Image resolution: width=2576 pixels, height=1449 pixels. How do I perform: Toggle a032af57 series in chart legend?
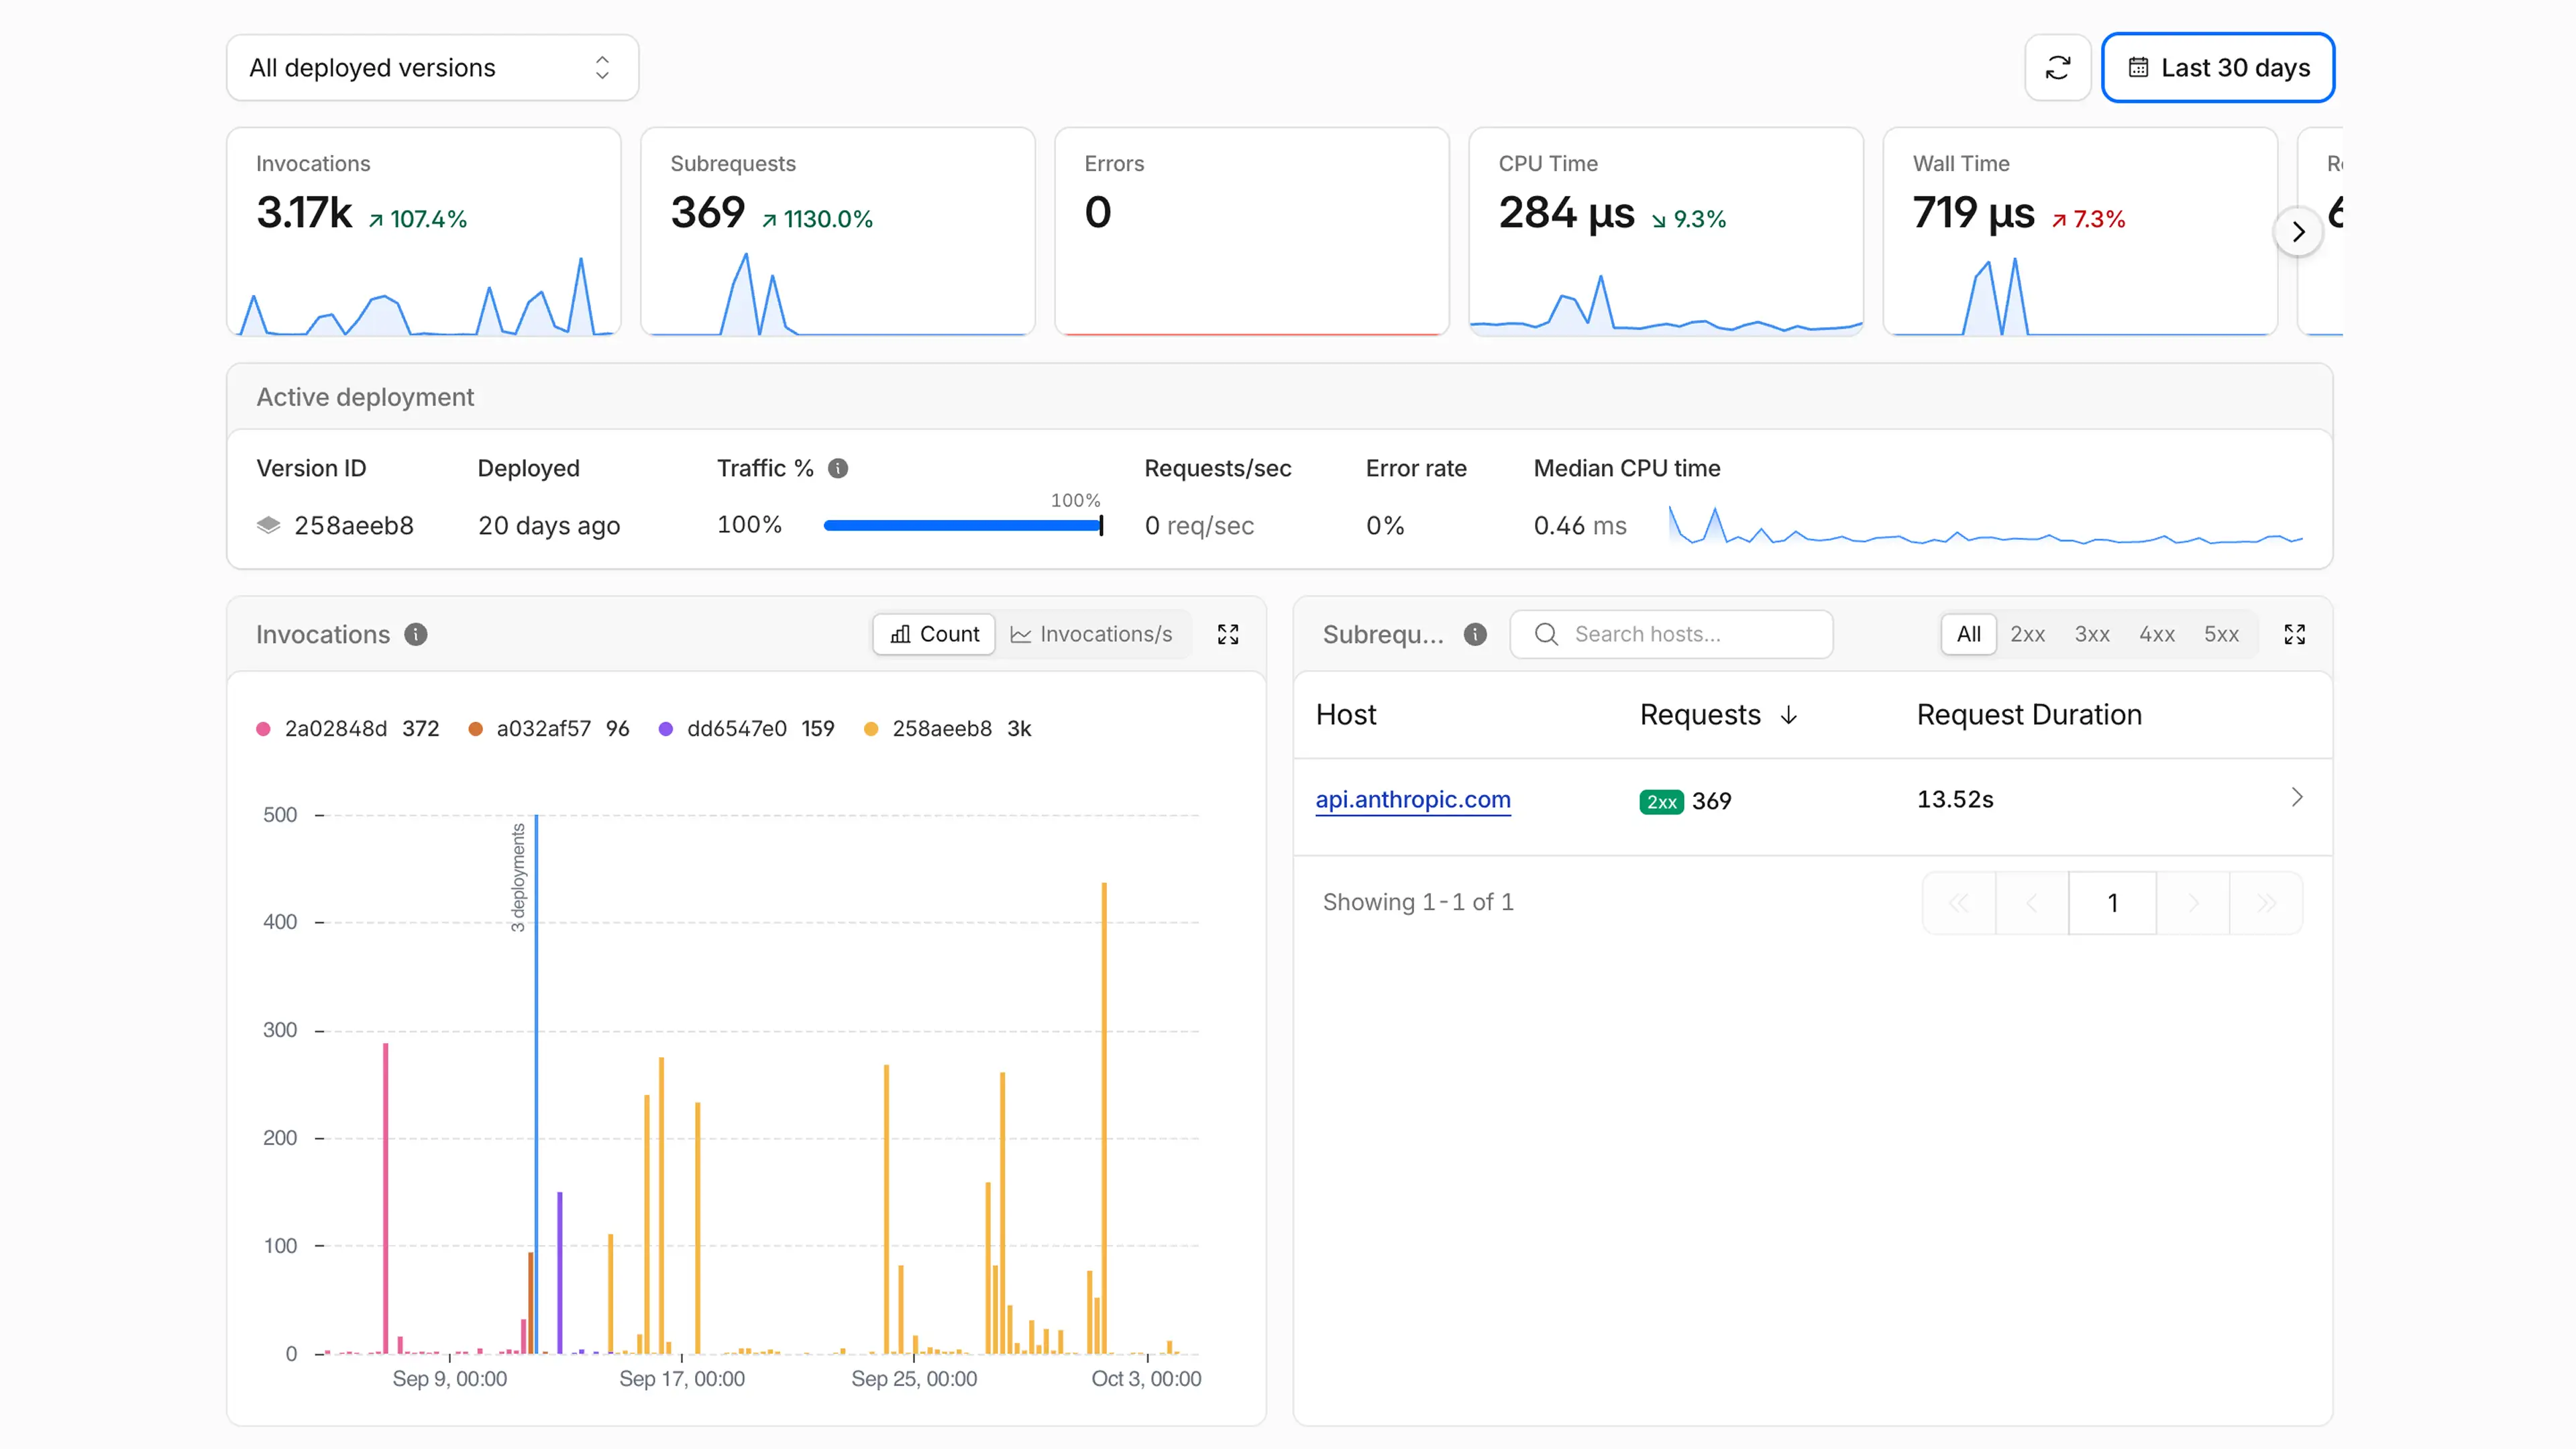(549, 728)
